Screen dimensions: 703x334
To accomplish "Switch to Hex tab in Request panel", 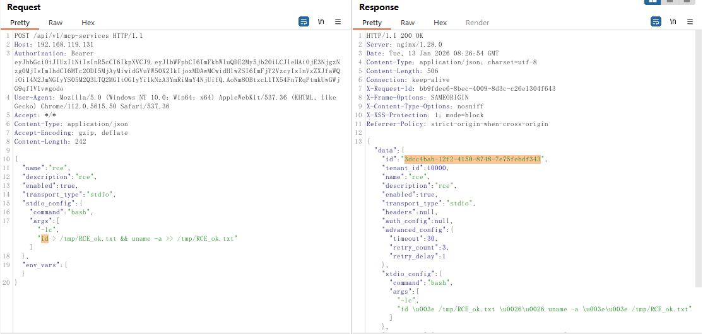I will [x=88, y=23].
